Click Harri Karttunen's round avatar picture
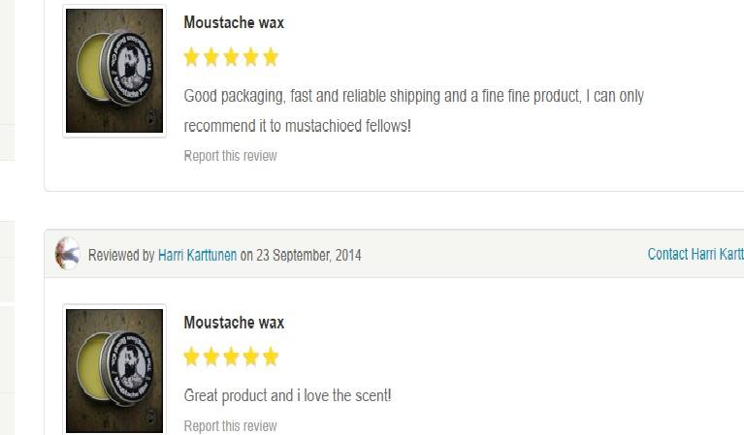 [x=68, y=254]
